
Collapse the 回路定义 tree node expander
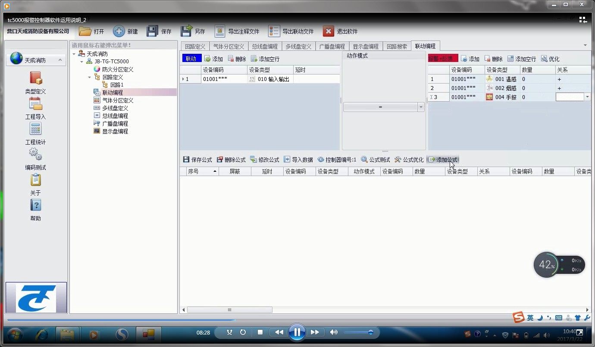90,77
